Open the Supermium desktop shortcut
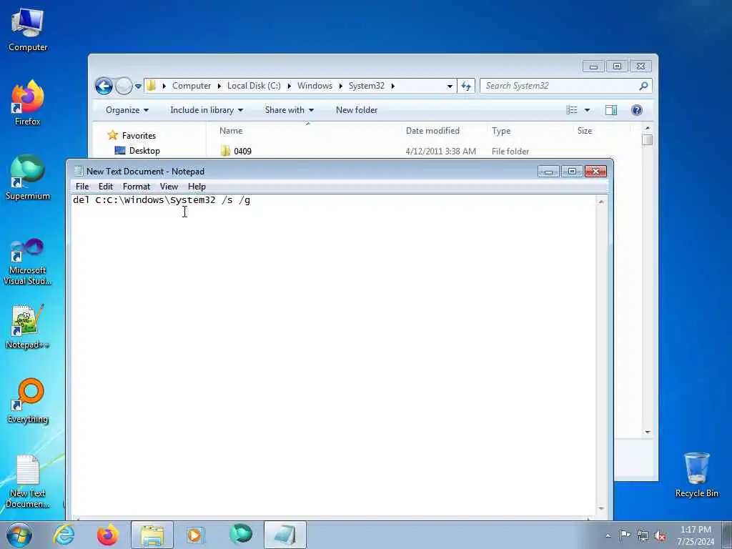 coord(28,177)
